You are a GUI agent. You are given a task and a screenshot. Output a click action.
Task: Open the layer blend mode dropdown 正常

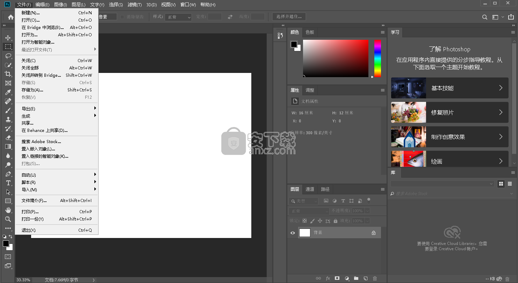309,211
